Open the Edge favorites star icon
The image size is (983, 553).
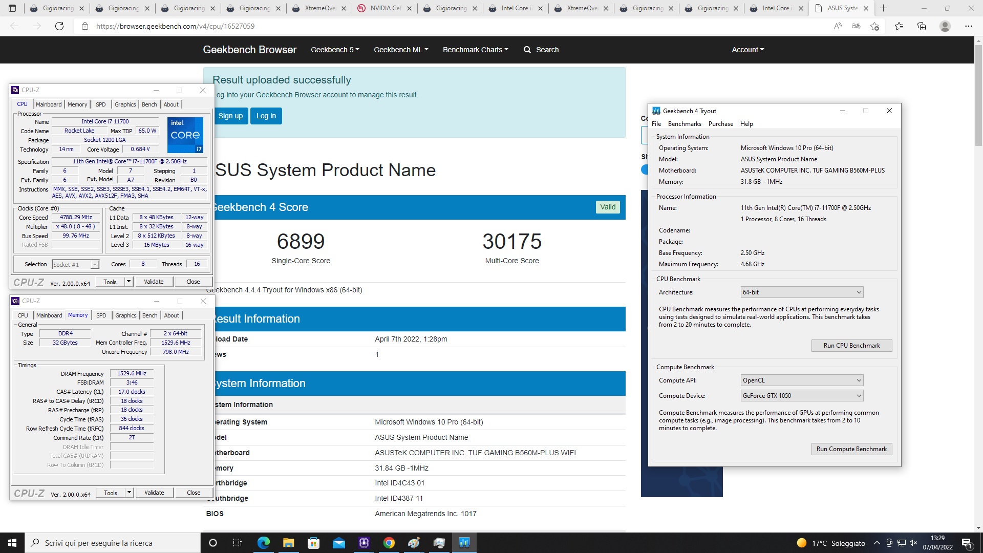tap(899, 26)
